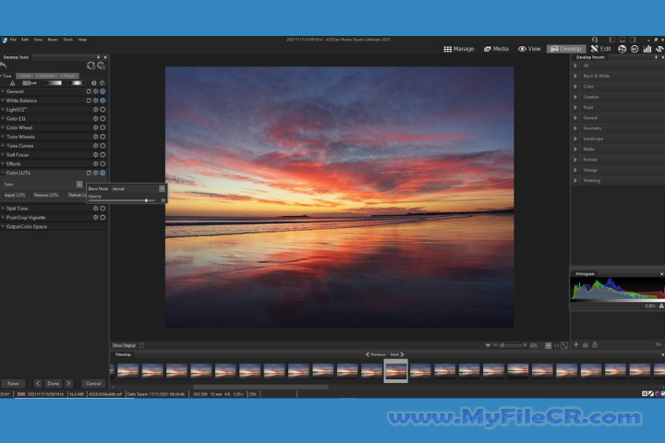Click the reset develop settings icon
The width and height of the screenshot is (665, 443).
[91, 66]
